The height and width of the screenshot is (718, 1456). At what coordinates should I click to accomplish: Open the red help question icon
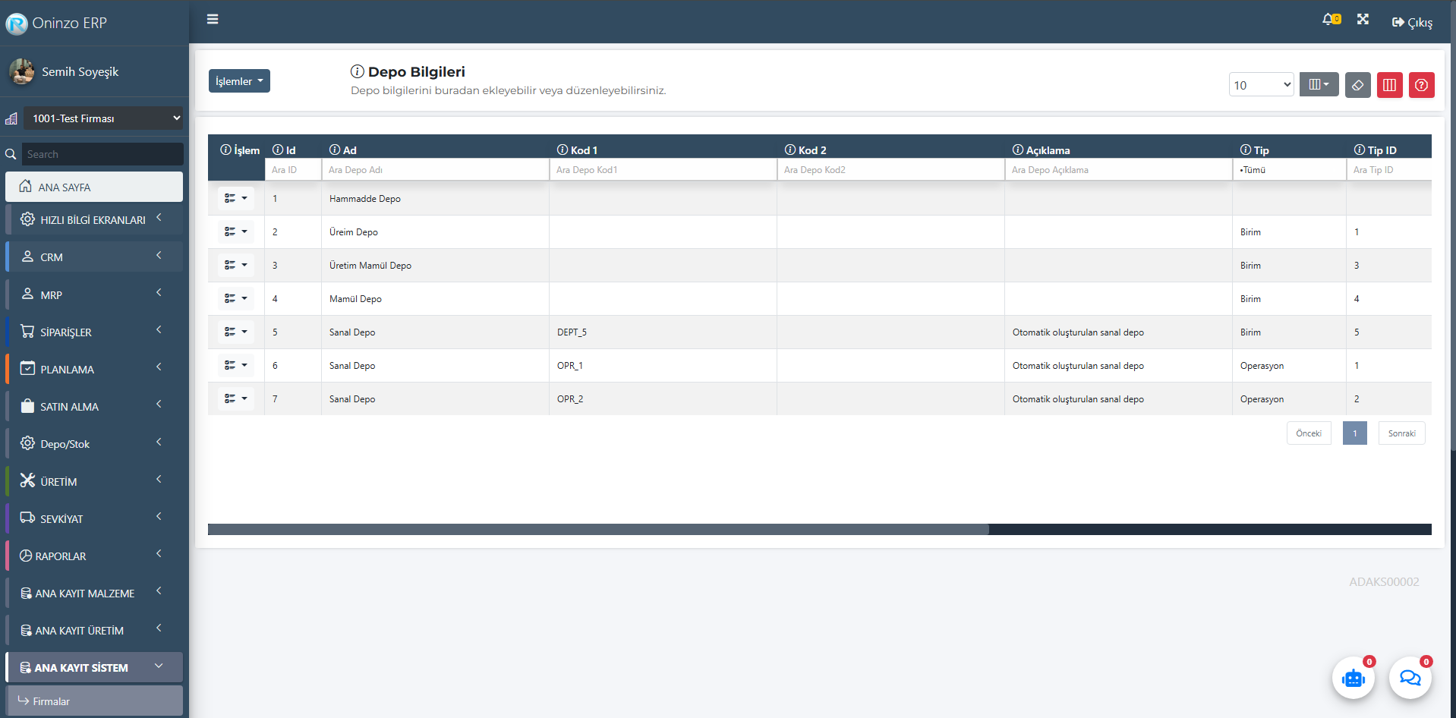[1421, 85]
